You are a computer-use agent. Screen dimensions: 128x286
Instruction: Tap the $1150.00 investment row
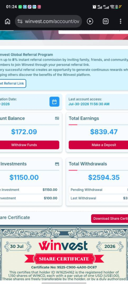tap(29, 190)
